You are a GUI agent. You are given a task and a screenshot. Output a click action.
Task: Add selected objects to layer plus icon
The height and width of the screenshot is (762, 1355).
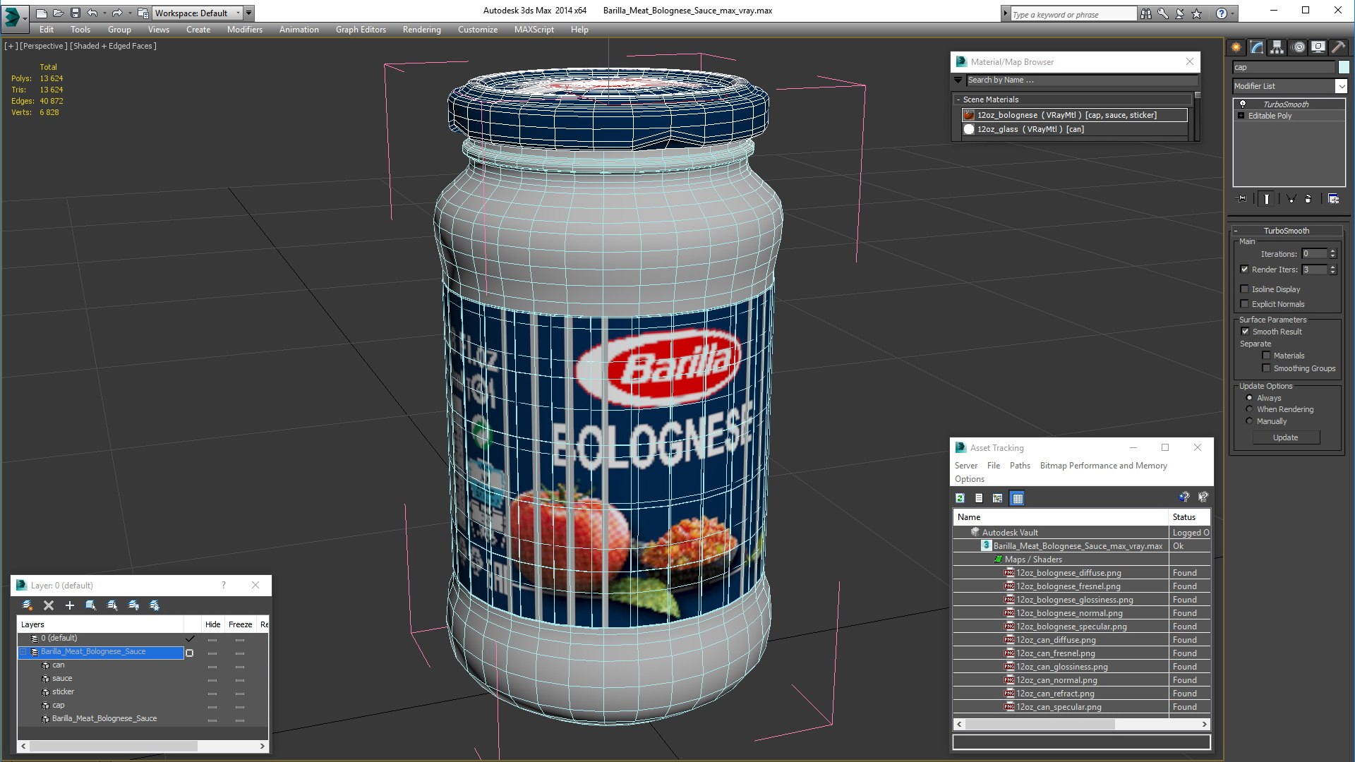(69, 605)
